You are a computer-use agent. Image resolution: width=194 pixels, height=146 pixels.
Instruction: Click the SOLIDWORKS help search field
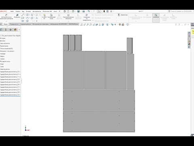[181, 11]
